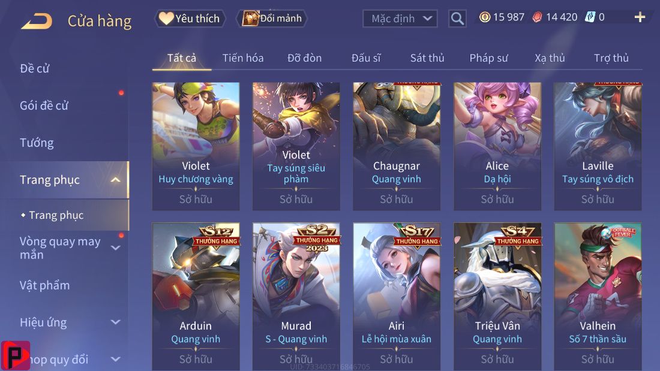The height and width of the screenshot is (371, 660).
Task: Select the Violet Huy chương vàng skin card
Action: [x=196, y=146]
